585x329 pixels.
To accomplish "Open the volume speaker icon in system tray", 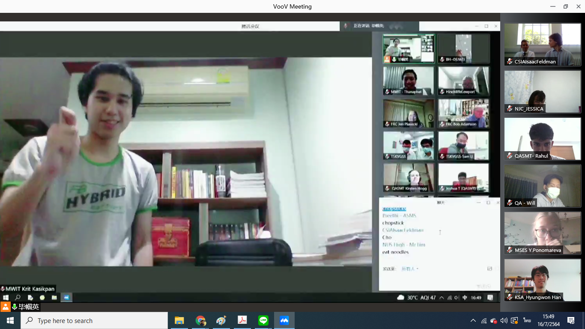I will click(x=504, y=320).
